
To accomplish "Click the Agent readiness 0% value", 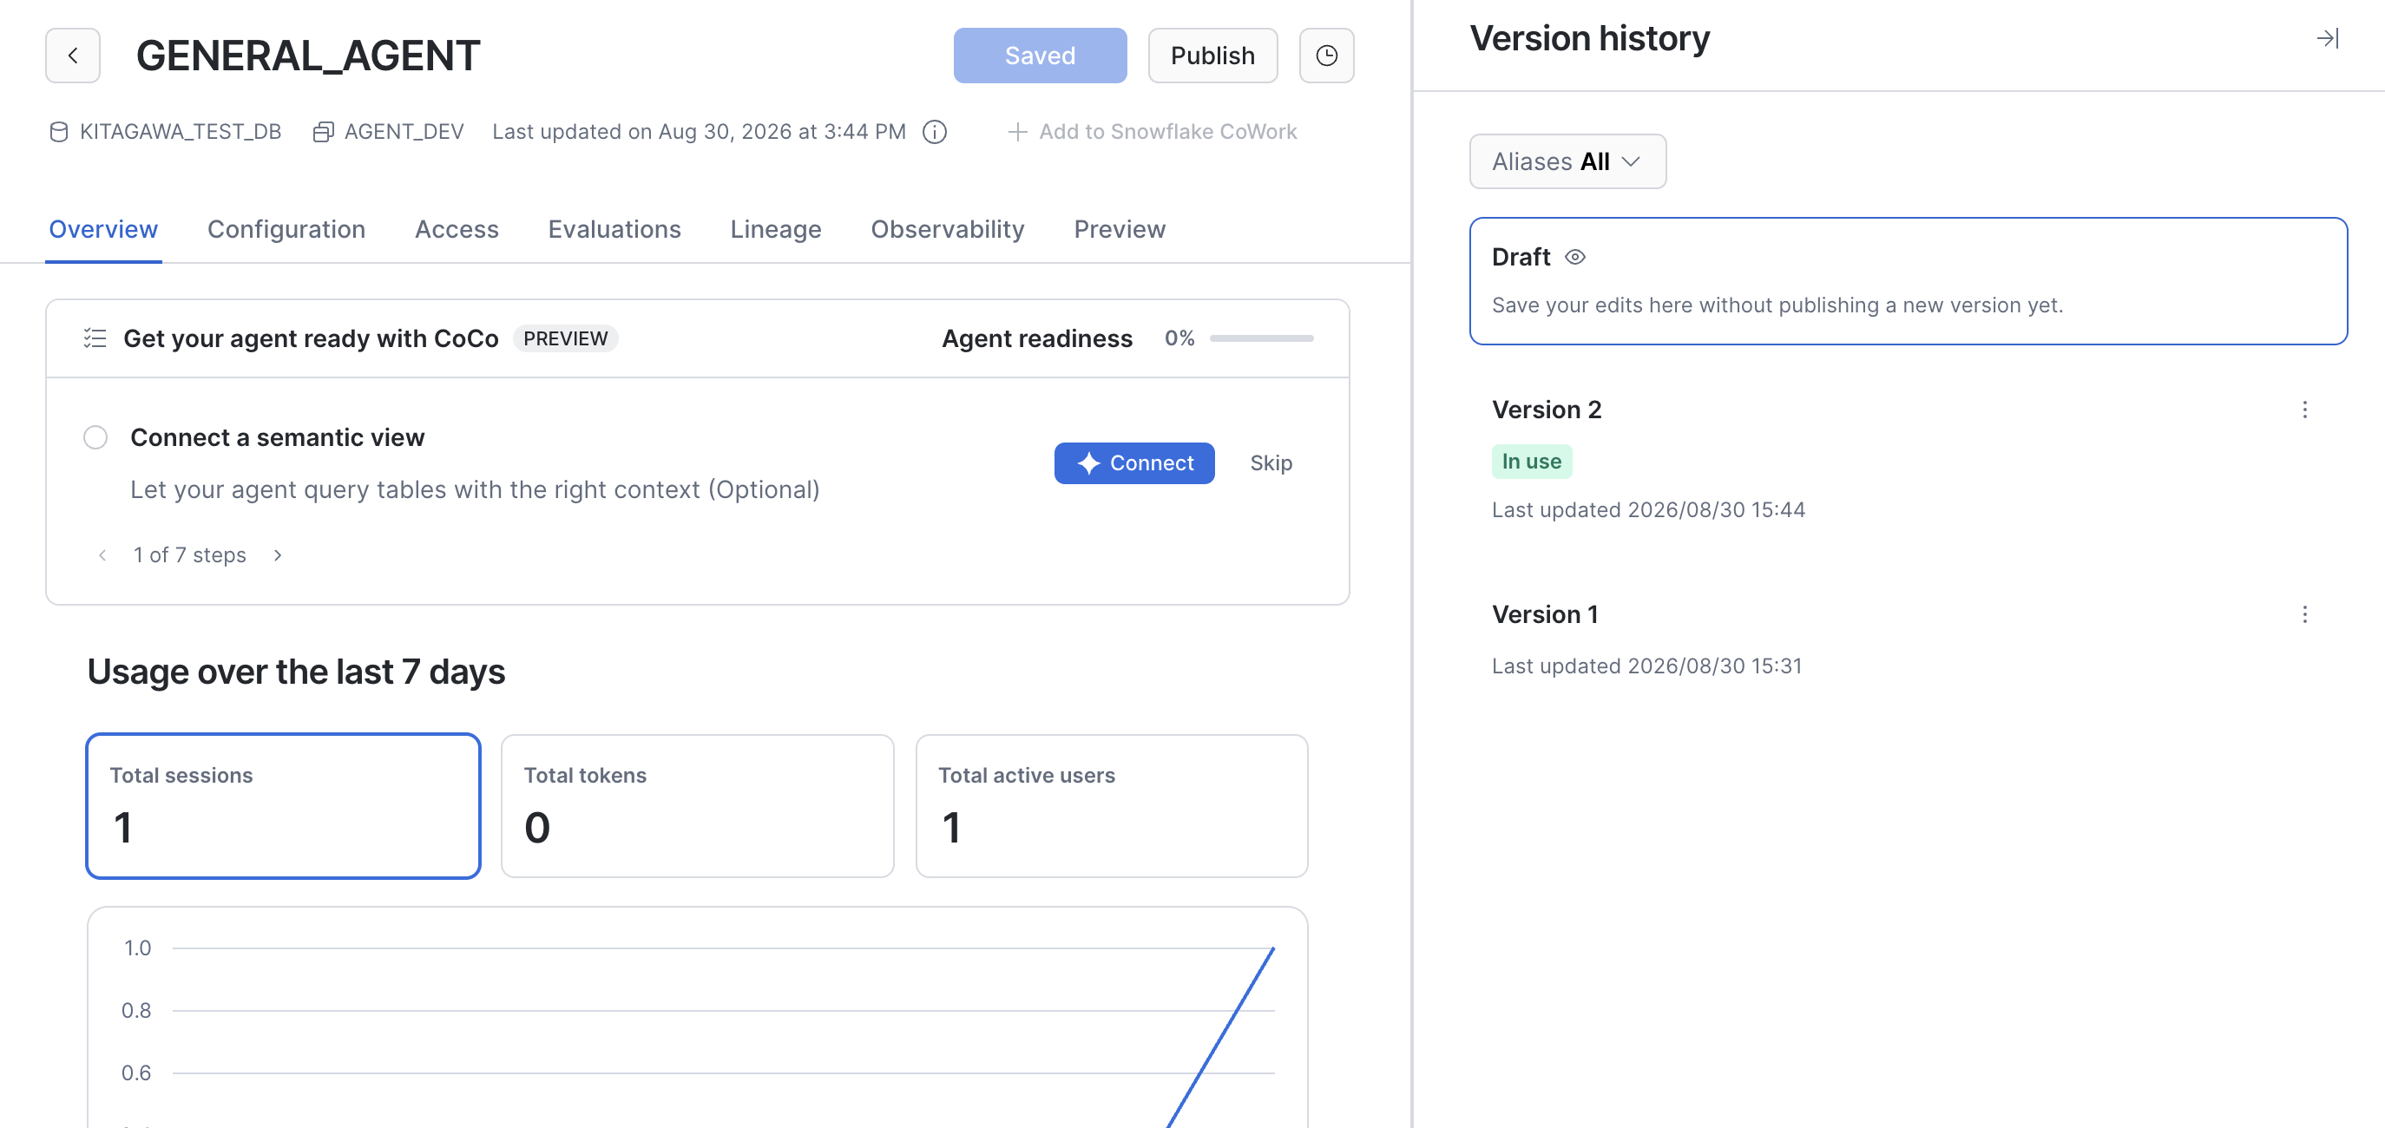I will click(1179, 338).
